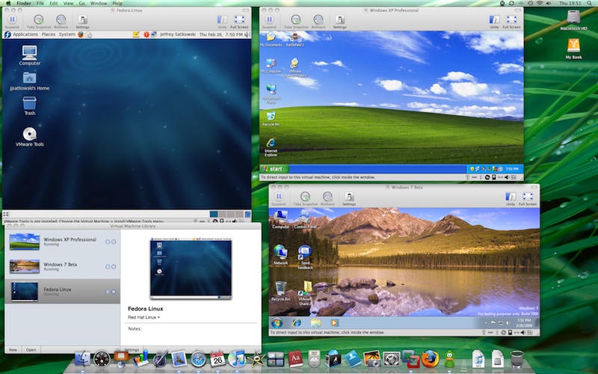Click Rollback in the Windows 7 Beta toolbar
The image size is (598, 374).
click(327, 198)
